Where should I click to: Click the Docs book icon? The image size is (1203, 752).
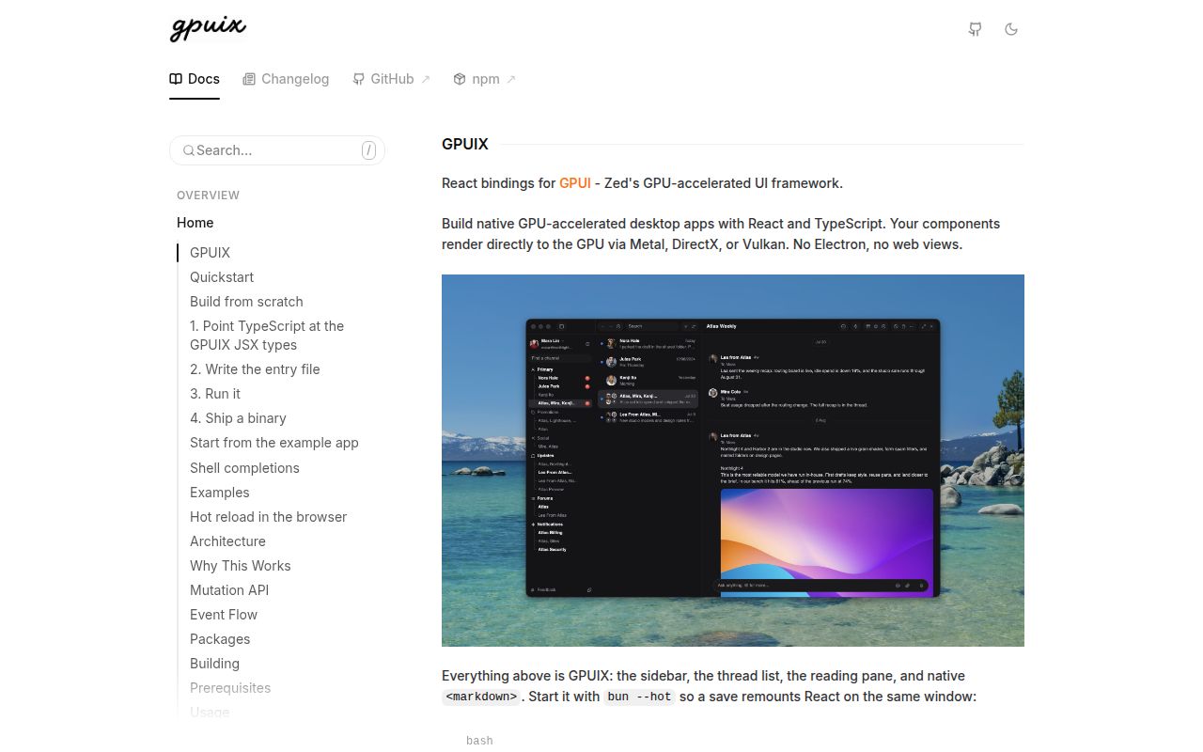[x=176, y=79]
